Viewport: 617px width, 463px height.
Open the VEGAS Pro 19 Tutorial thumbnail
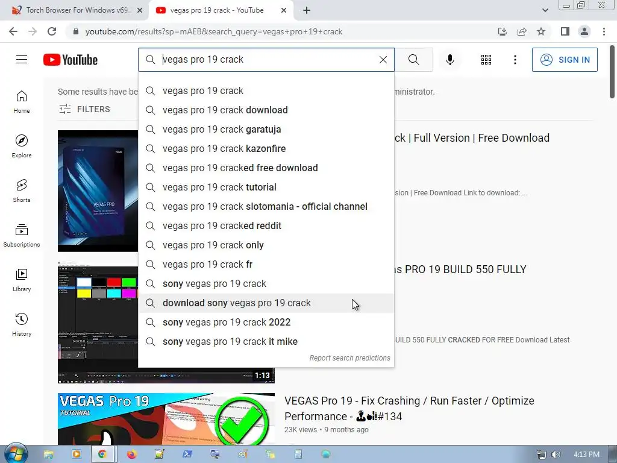pyautogui.click(x=166, y=419)
